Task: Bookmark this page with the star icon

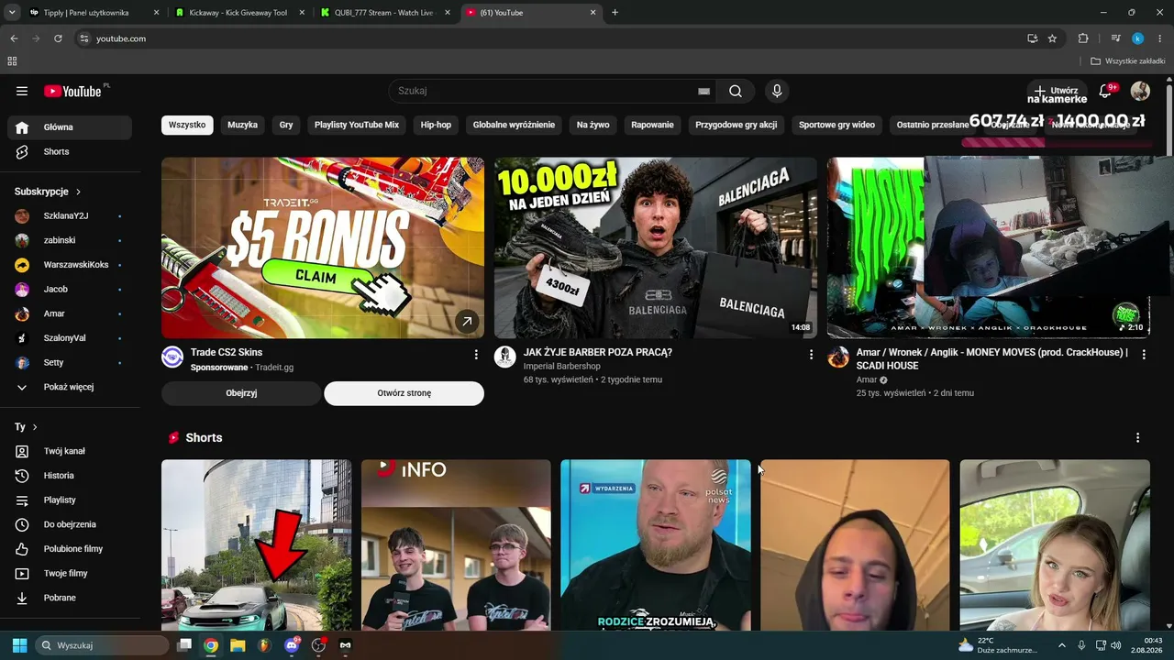Action: (x=1052, y=38)
